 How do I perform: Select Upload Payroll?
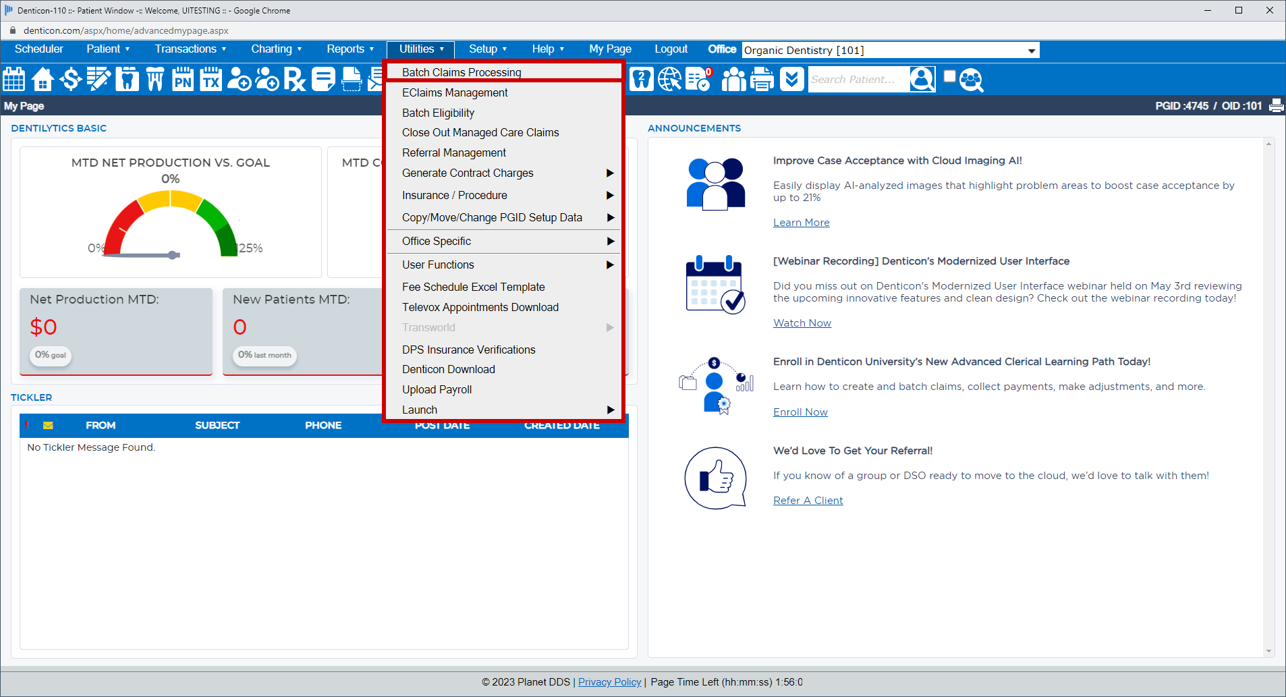[x=503, y=390]
